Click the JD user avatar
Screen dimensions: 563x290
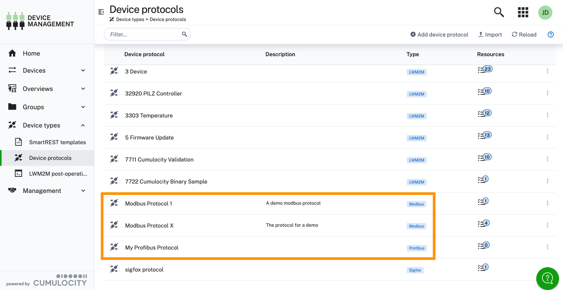tap(545, 12)
